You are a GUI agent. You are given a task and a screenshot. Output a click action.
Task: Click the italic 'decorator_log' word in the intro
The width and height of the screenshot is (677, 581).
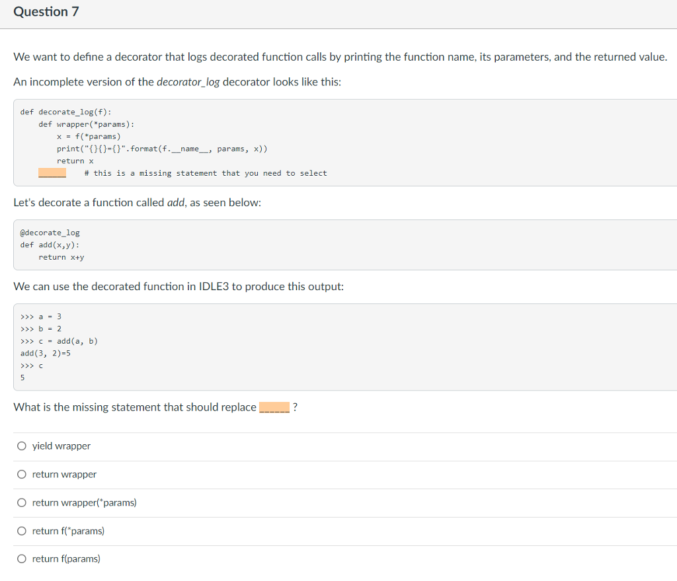pyautogui.click(x=188, y=83)
